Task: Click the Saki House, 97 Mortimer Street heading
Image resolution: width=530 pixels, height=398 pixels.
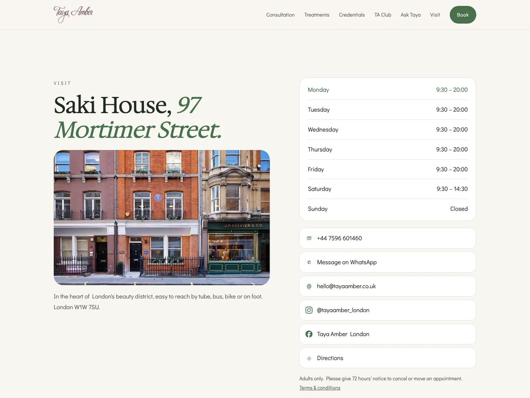Action: pos(137,117)
